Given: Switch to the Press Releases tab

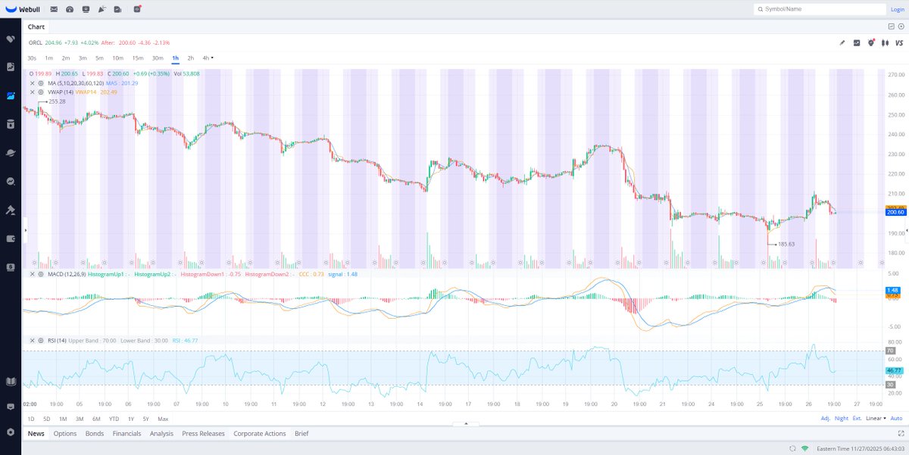Looking at the screenshot, I should click(203, 434).
